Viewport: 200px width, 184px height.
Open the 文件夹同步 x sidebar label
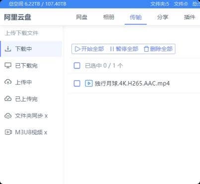coord(31,116)
